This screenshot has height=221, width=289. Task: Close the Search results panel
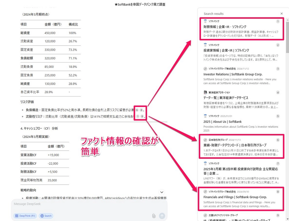pos(281,14)
